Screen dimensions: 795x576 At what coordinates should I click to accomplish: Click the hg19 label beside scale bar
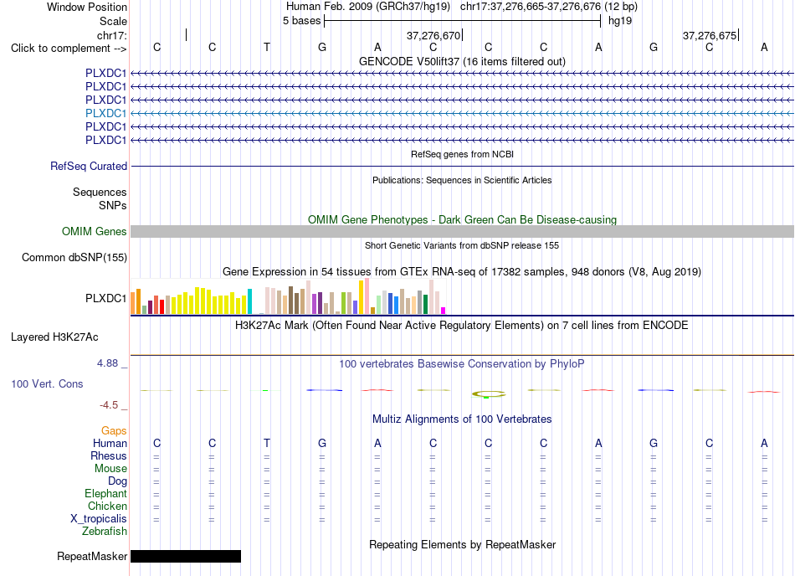tap(619, 21)
